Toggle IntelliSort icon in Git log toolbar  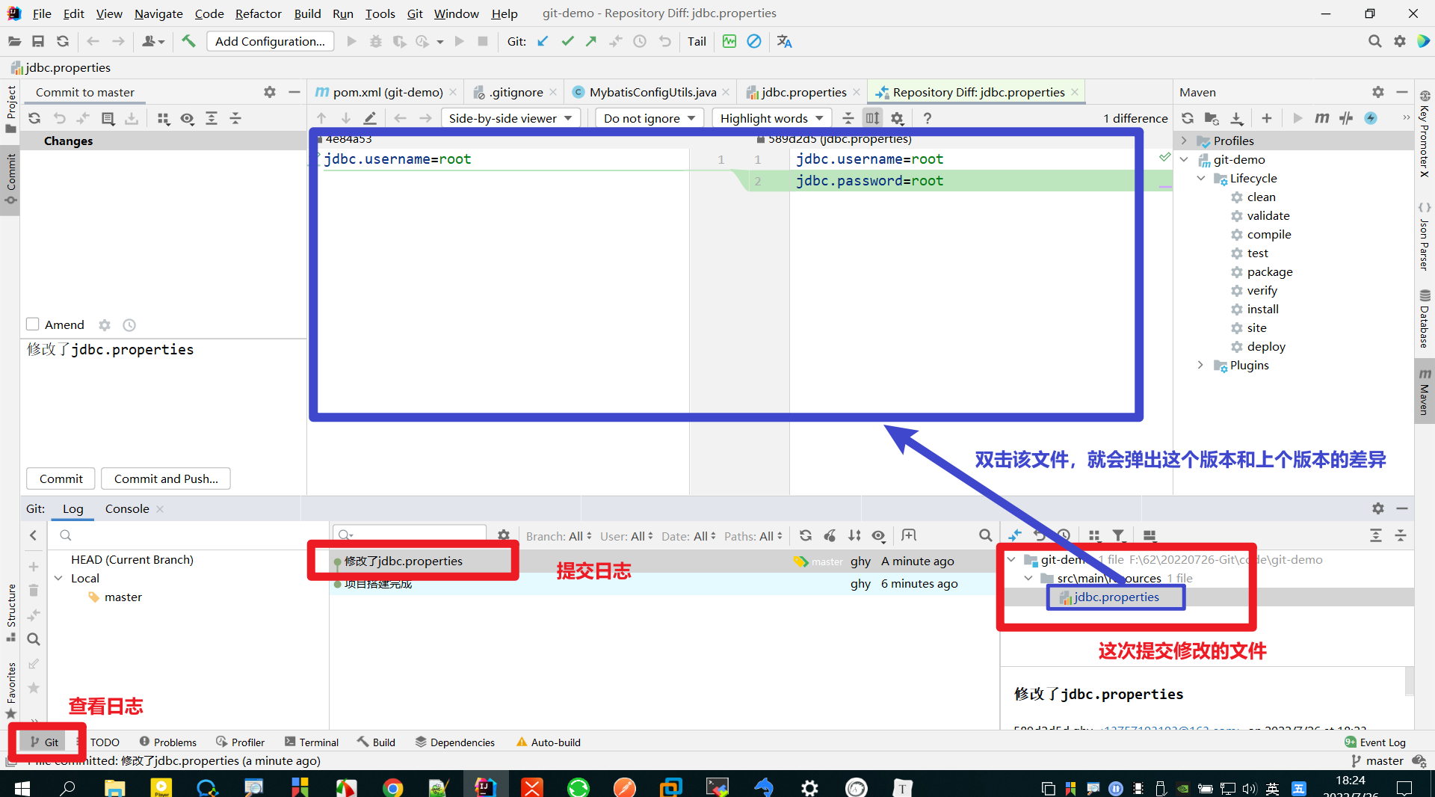[x=854, y=536]
